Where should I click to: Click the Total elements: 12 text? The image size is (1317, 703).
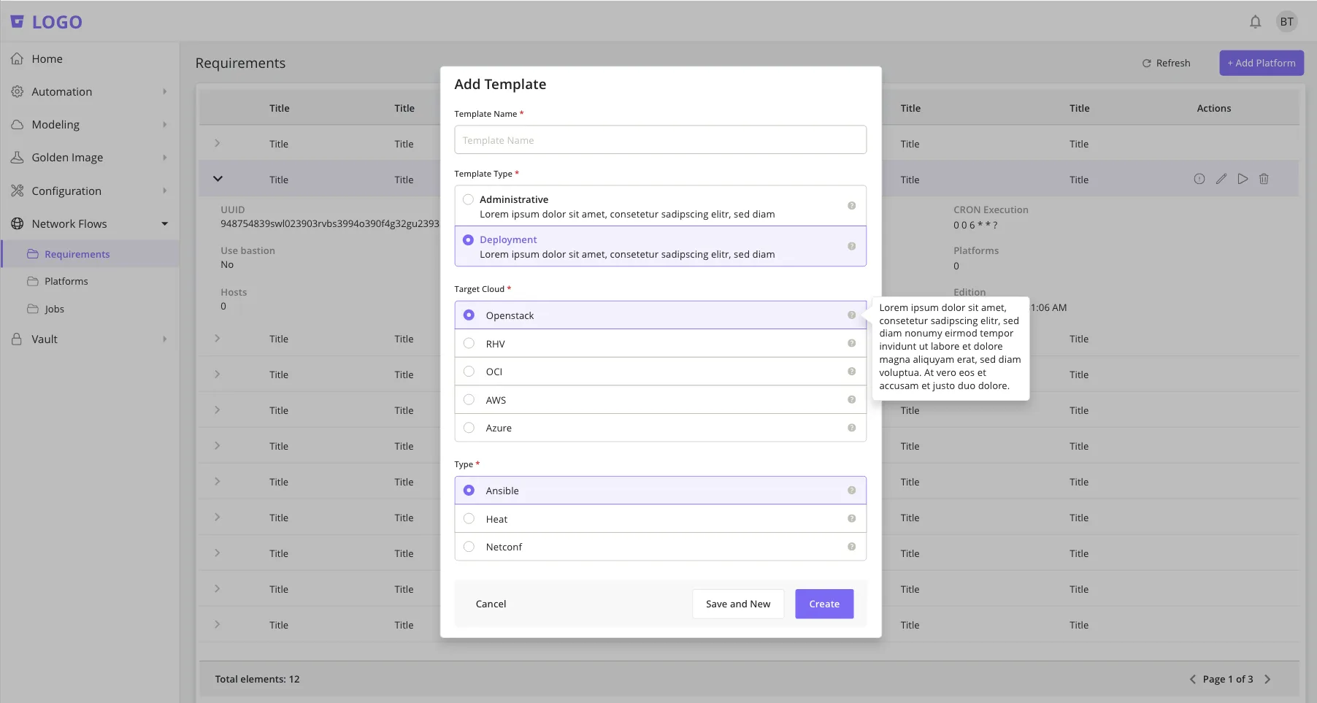click(x=257, y=680)
